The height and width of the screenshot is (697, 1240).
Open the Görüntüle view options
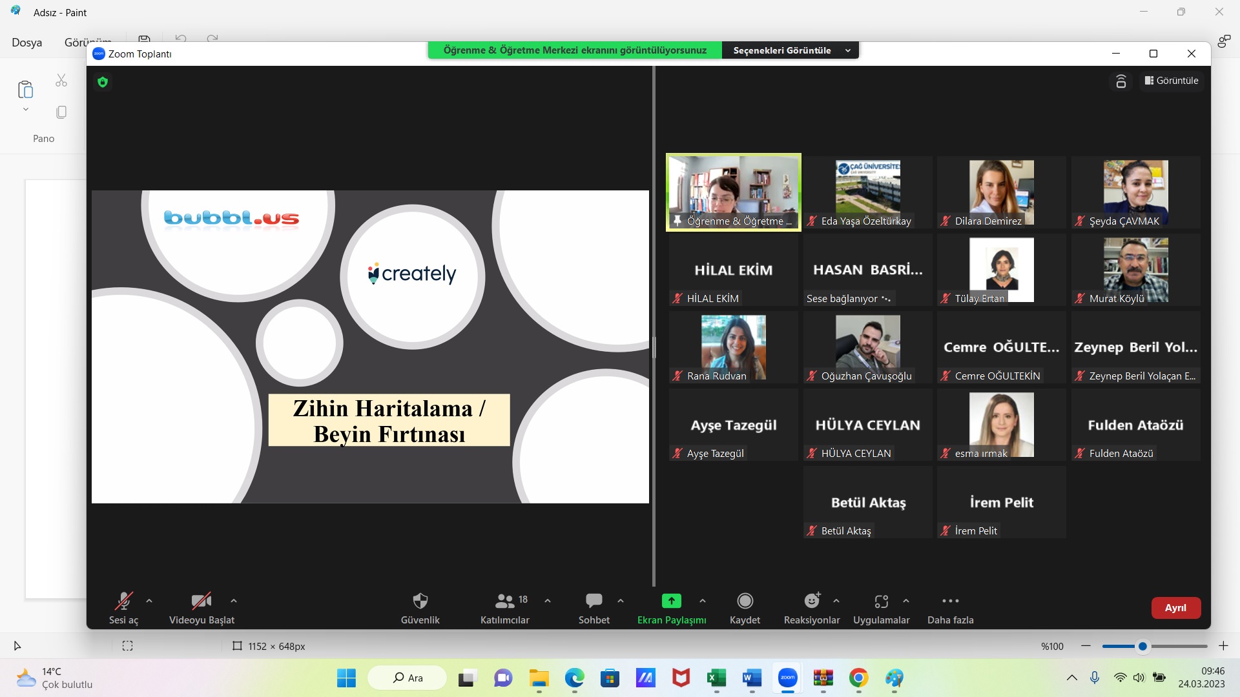[1172, 81]
